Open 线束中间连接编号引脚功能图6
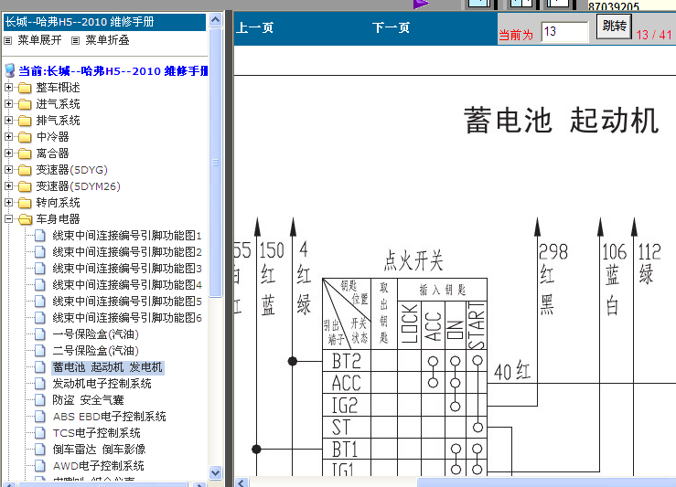Screen dimensions: 676x487 127,318
